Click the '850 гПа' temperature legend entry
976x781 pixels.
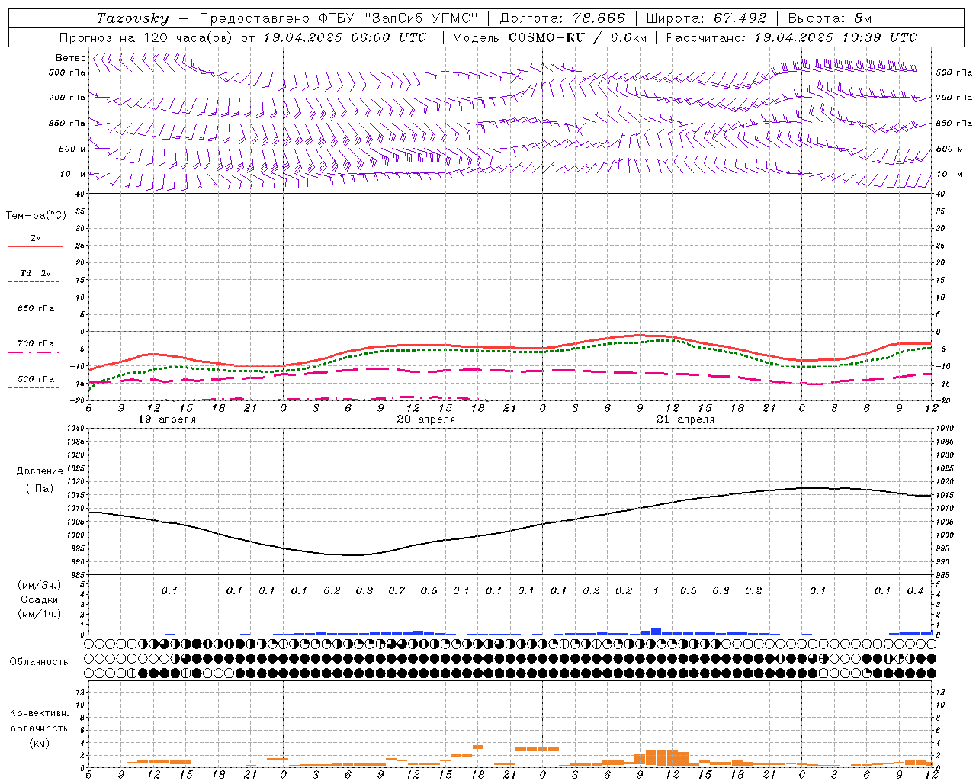pos(36,309)
